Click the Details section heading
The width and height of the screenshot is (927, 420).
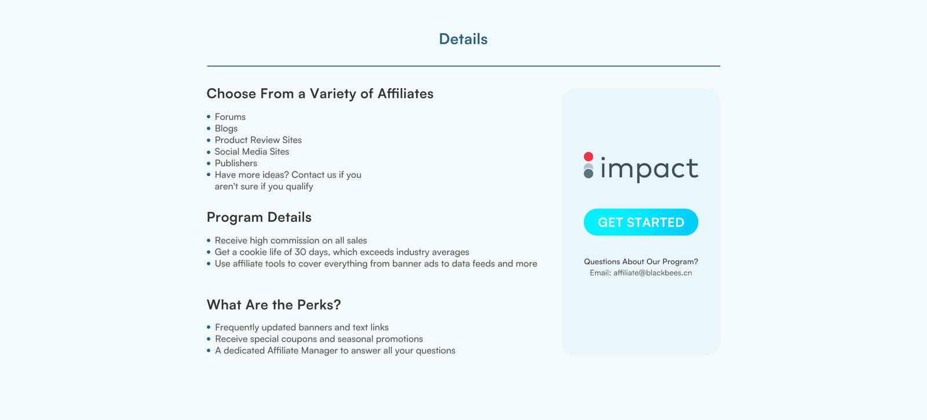(x=463, y=39)
